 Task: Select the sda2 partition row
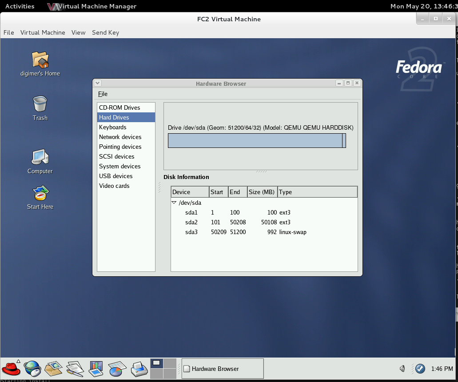tap(264, 222)
